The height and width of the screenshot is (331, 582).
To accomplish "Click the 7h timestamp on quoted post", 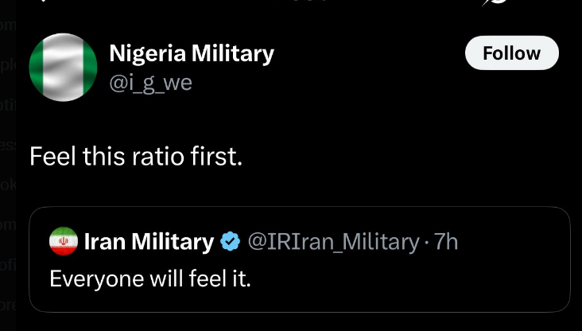I will point(446,241).
